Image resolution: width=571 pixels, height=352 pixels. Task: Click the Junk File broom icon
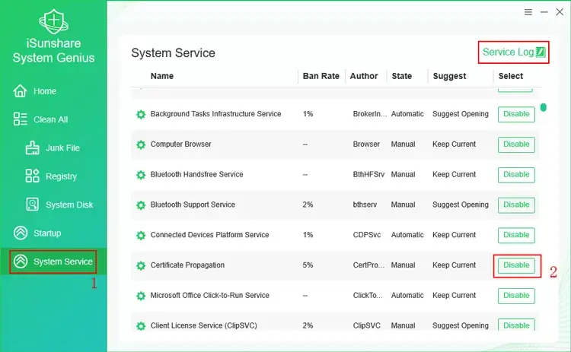tap(32, 148)
